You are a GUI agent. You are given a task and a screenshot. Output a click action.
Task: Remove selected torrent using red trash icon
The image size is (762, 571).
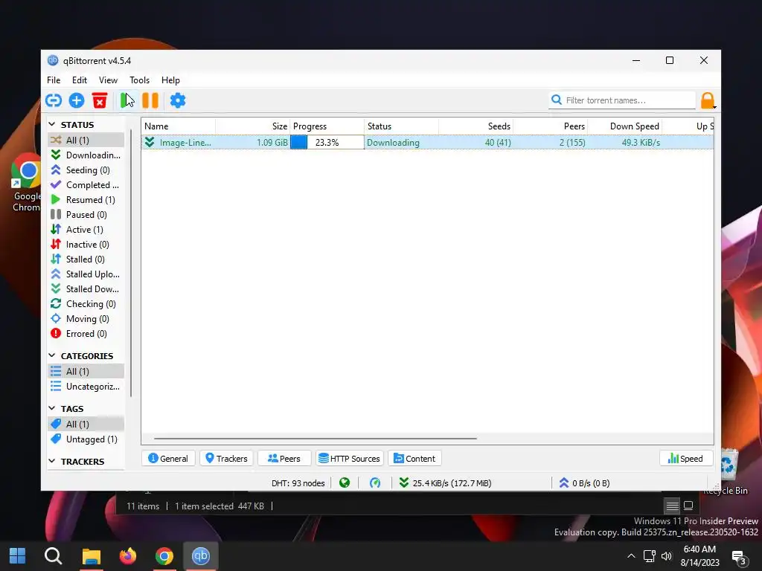coord(100,100)
